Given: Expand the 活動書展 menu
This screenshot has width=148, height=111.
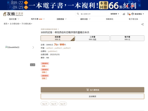Looking at the screenshot, I should pyautogui.click(x=62, y=19).
